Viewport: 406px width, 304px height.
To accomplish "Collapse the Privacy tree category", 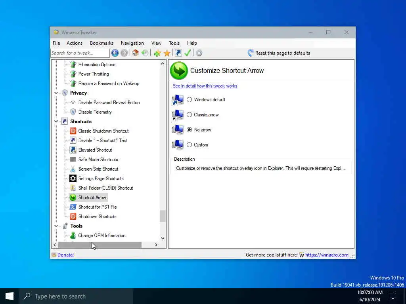I will click(x=56, y=93).
